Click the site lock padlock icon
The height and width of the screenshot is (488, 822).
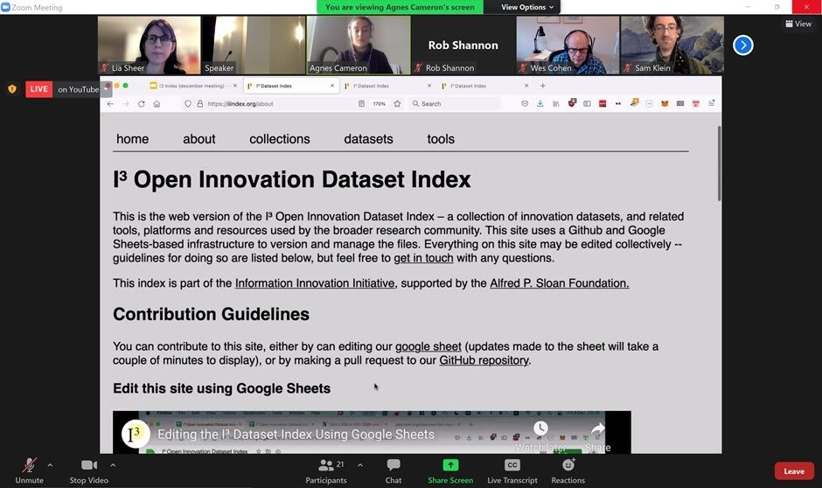click(x=199, y=104)
